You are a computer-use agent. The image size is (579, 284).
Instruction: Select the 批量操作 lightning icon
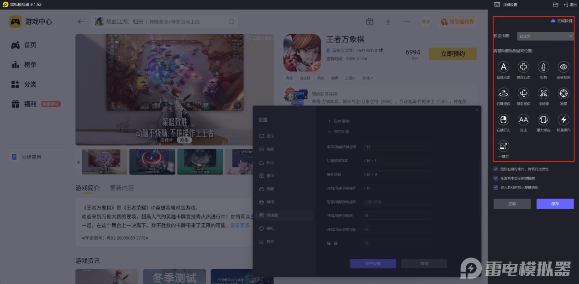coord(564,120)
